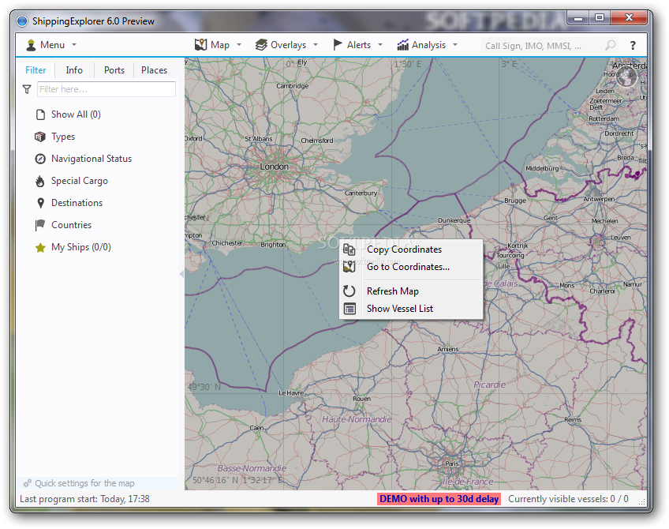
Task: Open the Menu user icon
Action: click(x=31, y=45)
